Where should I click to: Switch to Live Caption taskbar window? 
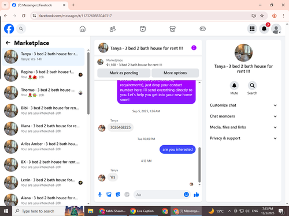[x=143, y=211]
